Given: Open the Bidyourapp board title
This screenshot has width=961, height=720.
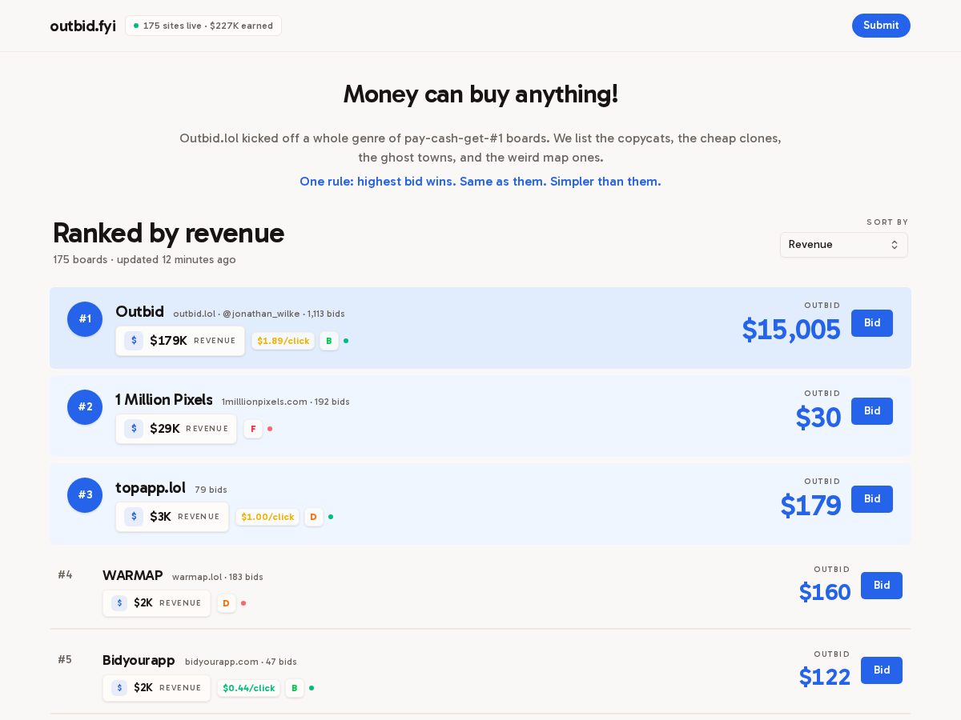Looking at the screenshot, I should pyautogui.click(x=139, y=661).
